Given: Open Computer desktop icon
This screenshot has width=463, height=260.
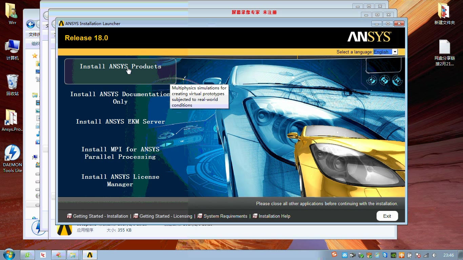Looking at the screenshot, I should pos(13,50).
